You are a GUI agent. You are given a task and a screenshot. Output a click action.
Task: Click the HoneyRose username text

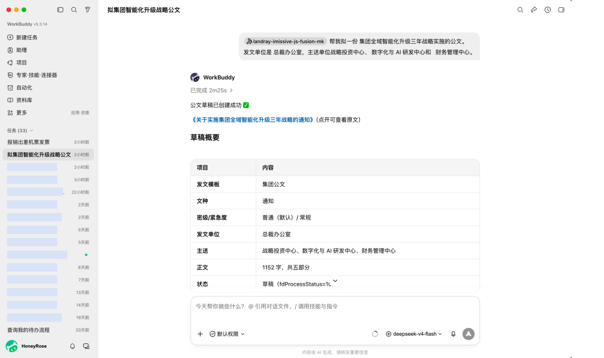pos(34,346)
